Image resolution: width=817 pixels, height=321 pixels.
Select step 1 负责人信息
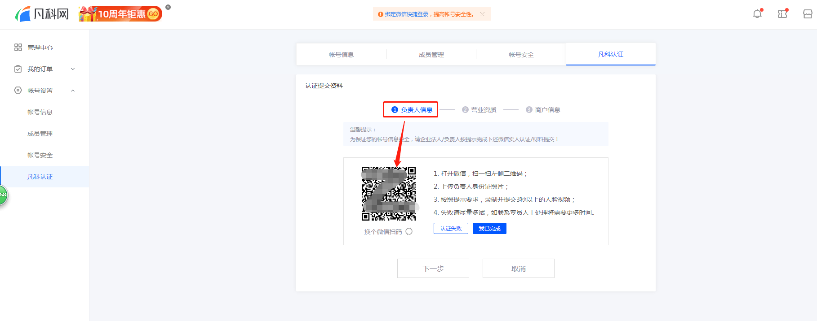click(412, 110)
